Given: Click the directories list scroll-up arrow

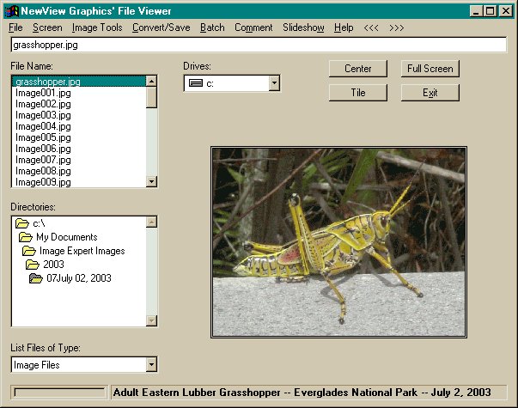Looking at the screenshot, I should click(151, 222).
